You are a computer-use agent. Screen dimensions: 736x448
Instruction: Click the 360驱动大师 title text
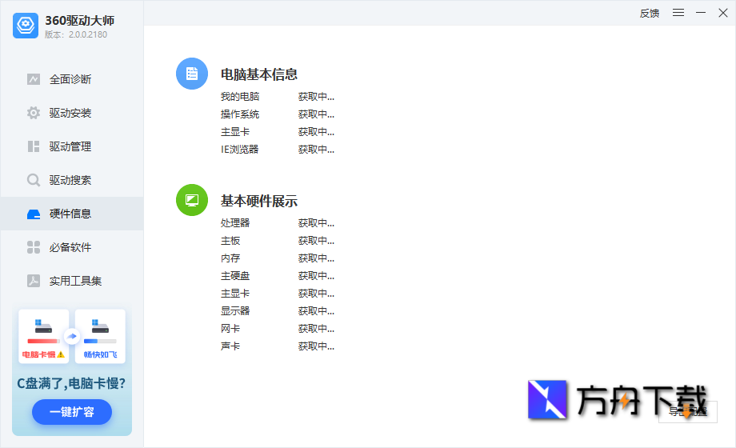coord(80,20)
